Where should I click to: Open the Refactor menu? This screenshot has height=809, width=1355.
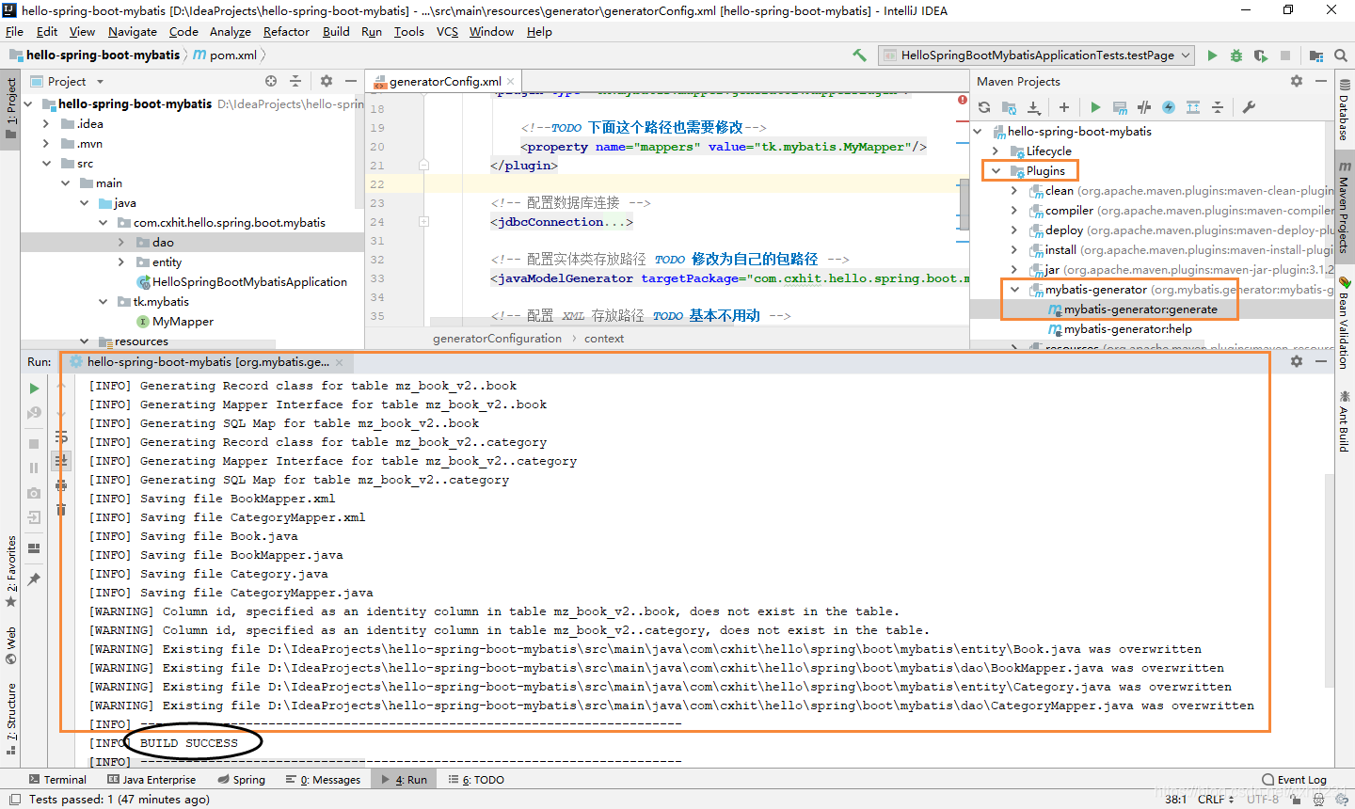[286, 31]
